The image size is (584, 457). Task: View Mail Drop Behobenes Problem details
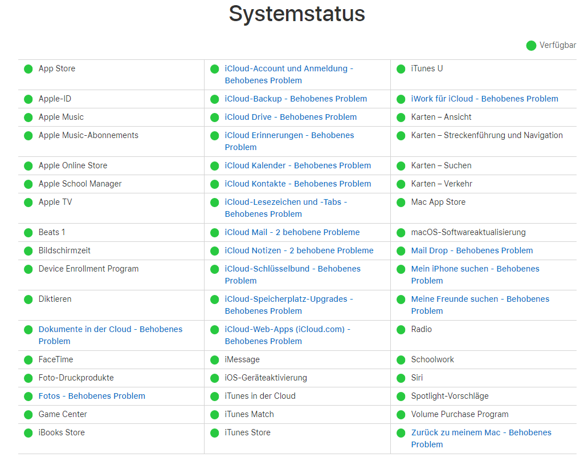[x=472, y=250]
